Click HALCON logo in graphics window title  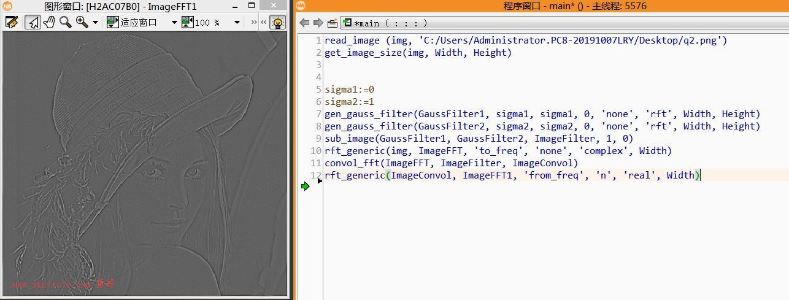(x=7, y=6)
